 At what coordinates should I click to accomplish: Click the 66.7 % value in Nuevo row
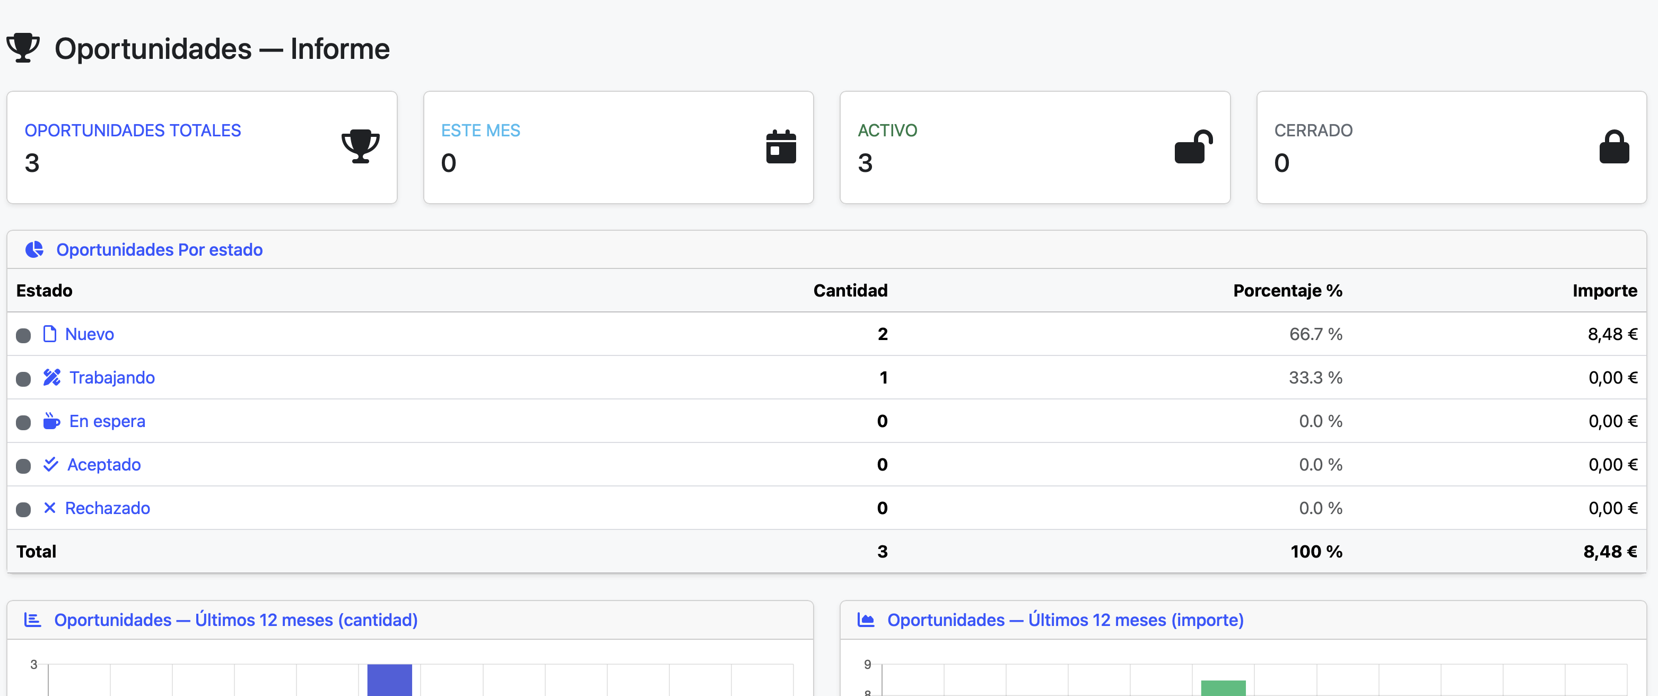1315,334
